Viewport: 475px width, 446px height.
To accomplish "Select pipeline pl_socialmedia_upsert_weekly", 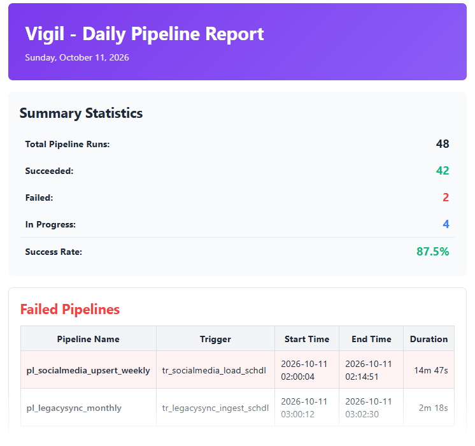I will click(x=88, y=371).
